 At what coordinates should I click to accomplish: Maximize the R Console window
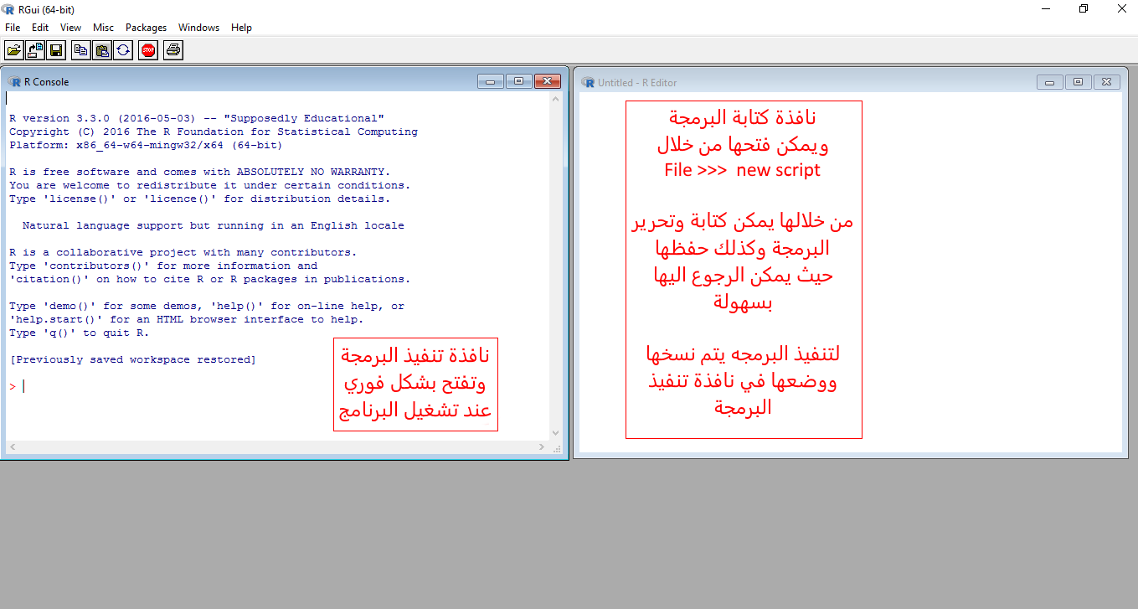[519, 81]
